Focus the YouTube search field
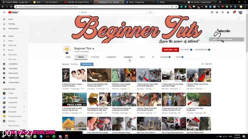 [114, 12]
